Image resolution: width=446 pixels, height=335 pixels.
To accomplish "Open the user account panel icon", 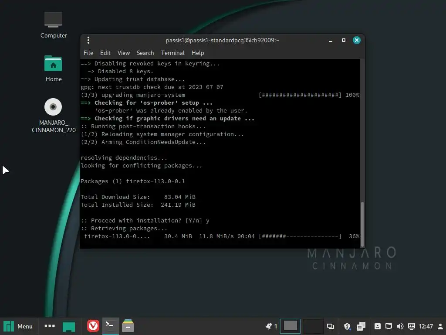I will coord(440,326).
